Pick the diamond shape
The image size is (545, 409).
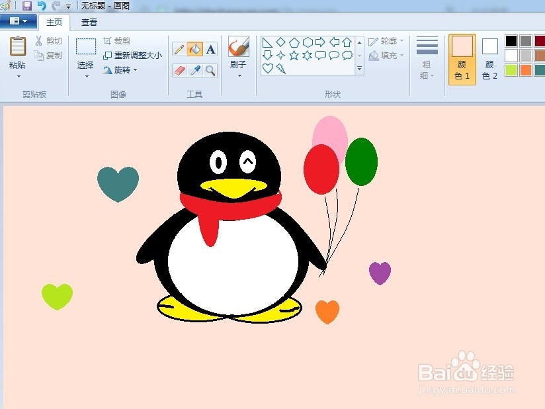[280, 42]
